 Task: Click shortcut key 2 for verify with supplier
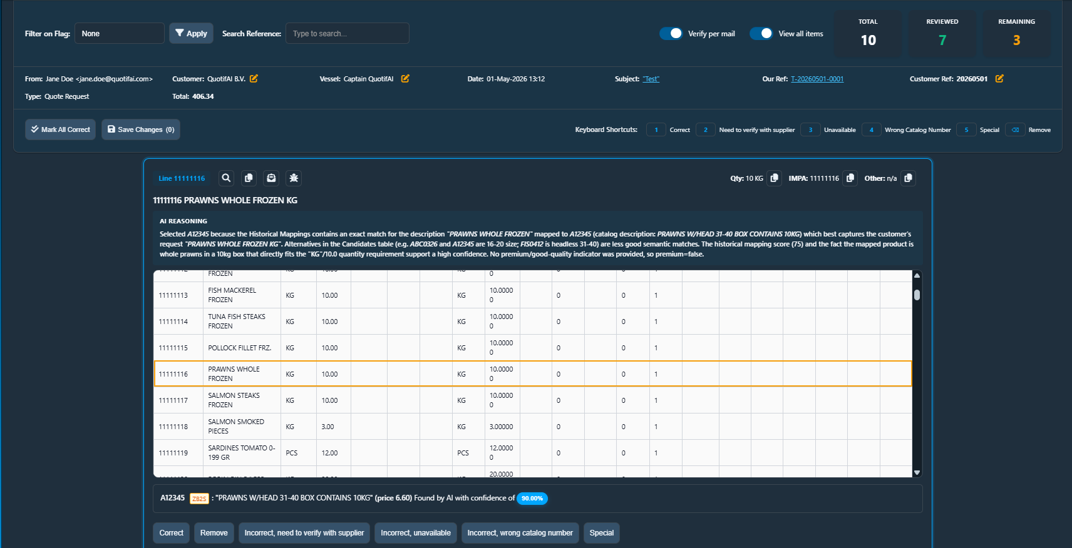(x=706, y=130)
